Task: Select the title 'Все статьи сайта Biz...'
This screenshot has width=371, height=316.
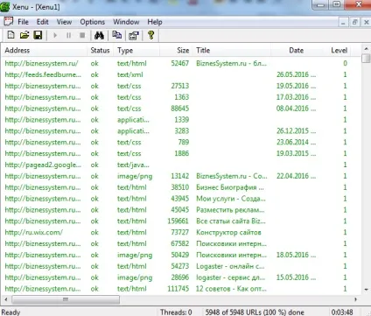Action: 231,221
